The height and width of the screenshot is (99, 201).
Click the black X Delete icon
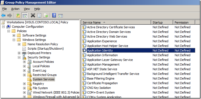(x=33, y=16)
